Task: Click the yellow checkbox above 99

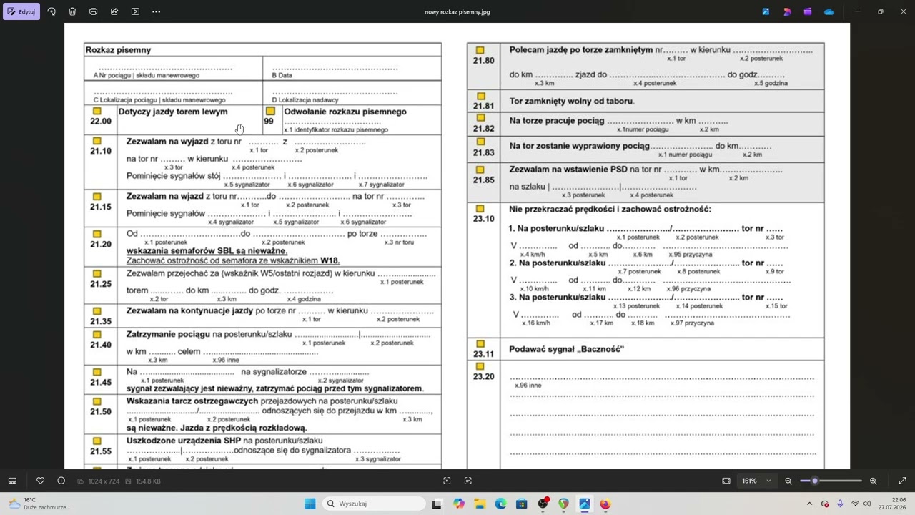Action: click(270, 111)
